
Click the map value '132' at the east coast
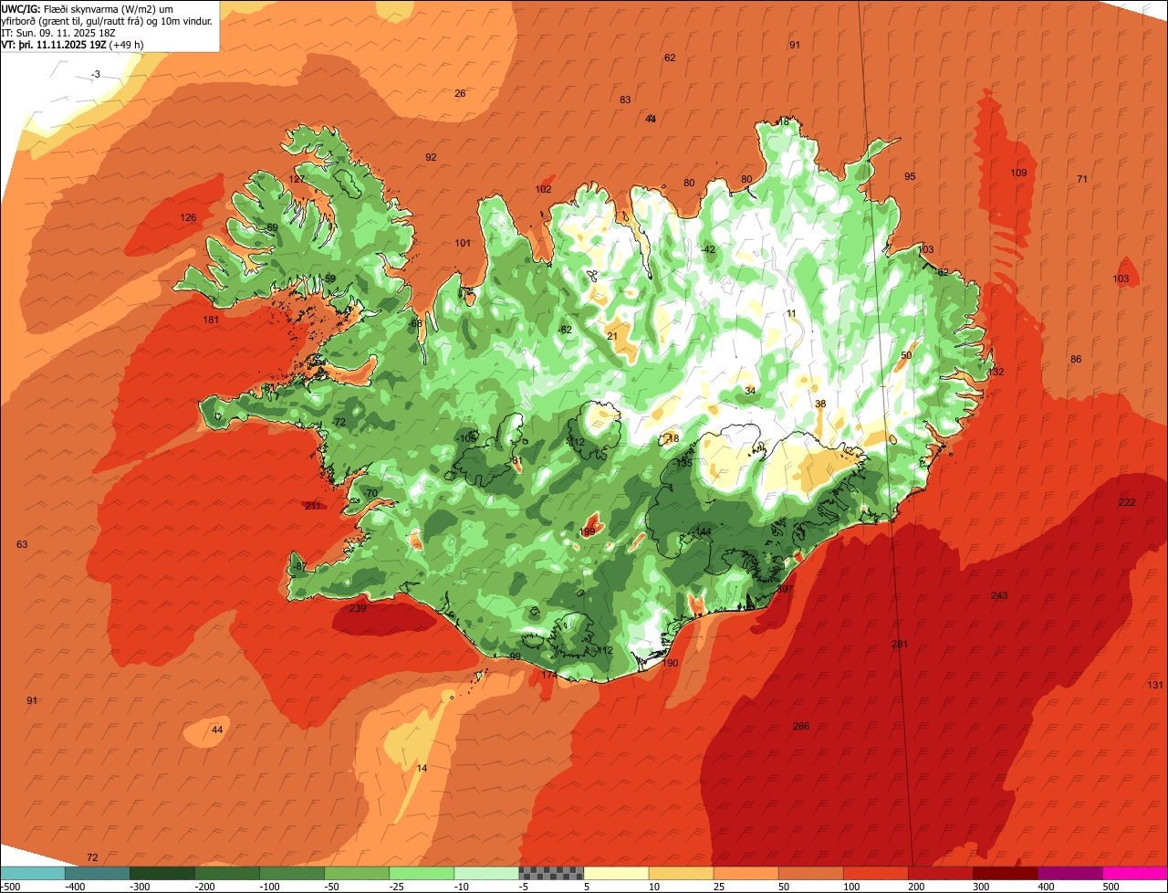(x=996, y=373)
